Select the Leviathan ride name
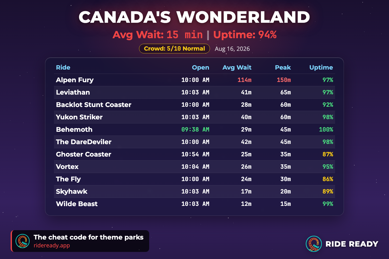The width and height of the screenshot is (389, 259). (73, 92)
